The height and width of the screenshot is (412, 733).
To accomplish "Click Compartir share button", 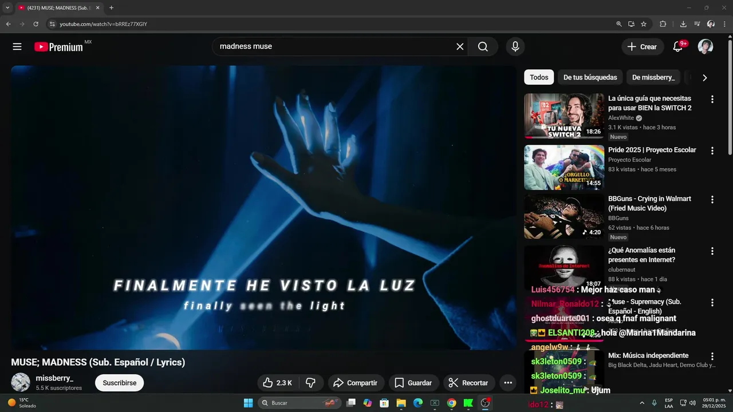I will 356,383.
